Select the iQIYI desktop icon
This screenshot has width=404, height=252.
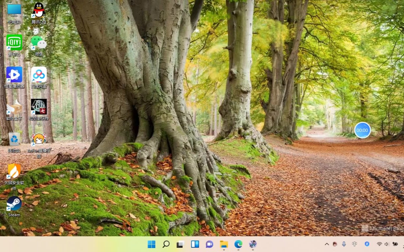pos(14,43)
